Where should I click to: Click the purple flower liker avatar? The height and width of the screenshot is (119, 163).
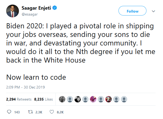click(93, 99)
